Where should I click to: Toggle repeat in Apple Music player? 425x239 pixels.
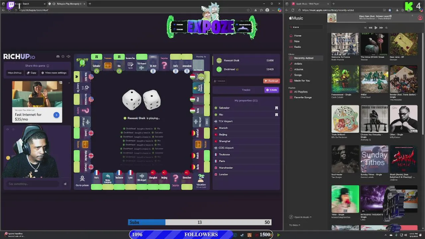click(x=386, y=28)
